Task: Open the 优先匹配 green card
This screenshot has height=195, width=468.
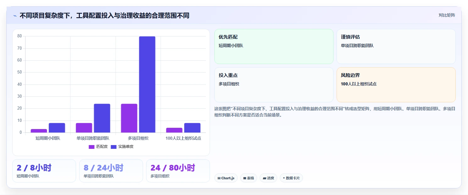Action: click(x=274, y=46)
